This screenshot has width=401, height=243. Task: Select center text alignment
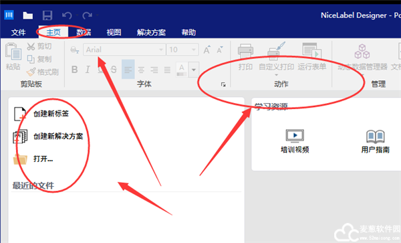coord(141,70)
